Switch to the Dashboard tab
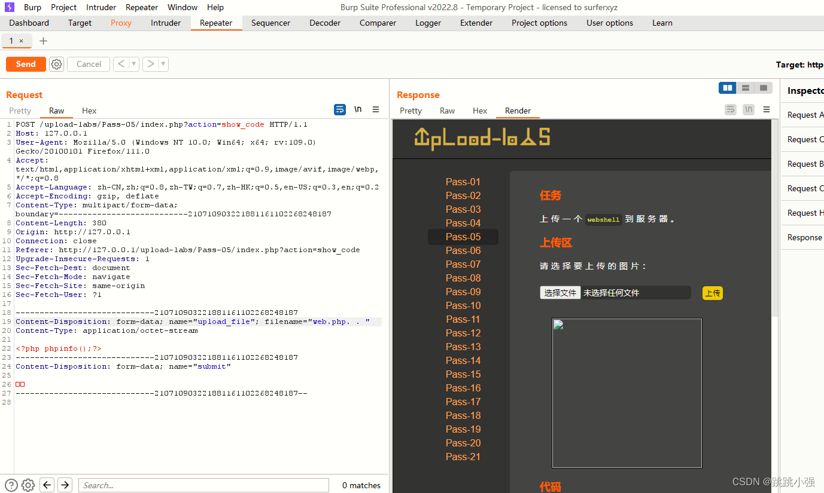 tap(29, 23)
